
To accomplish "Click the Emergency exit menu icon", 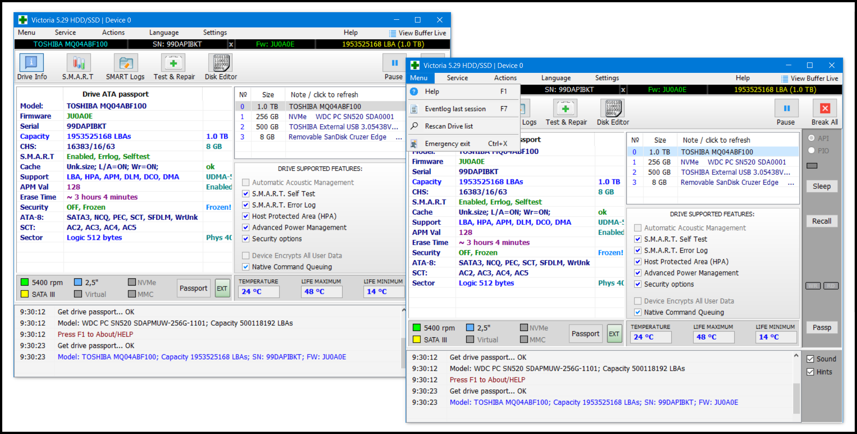I will pyautogui.click(x=414, y=143).
